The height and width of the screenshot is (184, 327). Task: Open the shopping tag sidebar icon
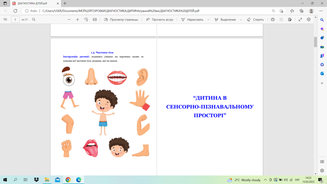click(322, 38)
